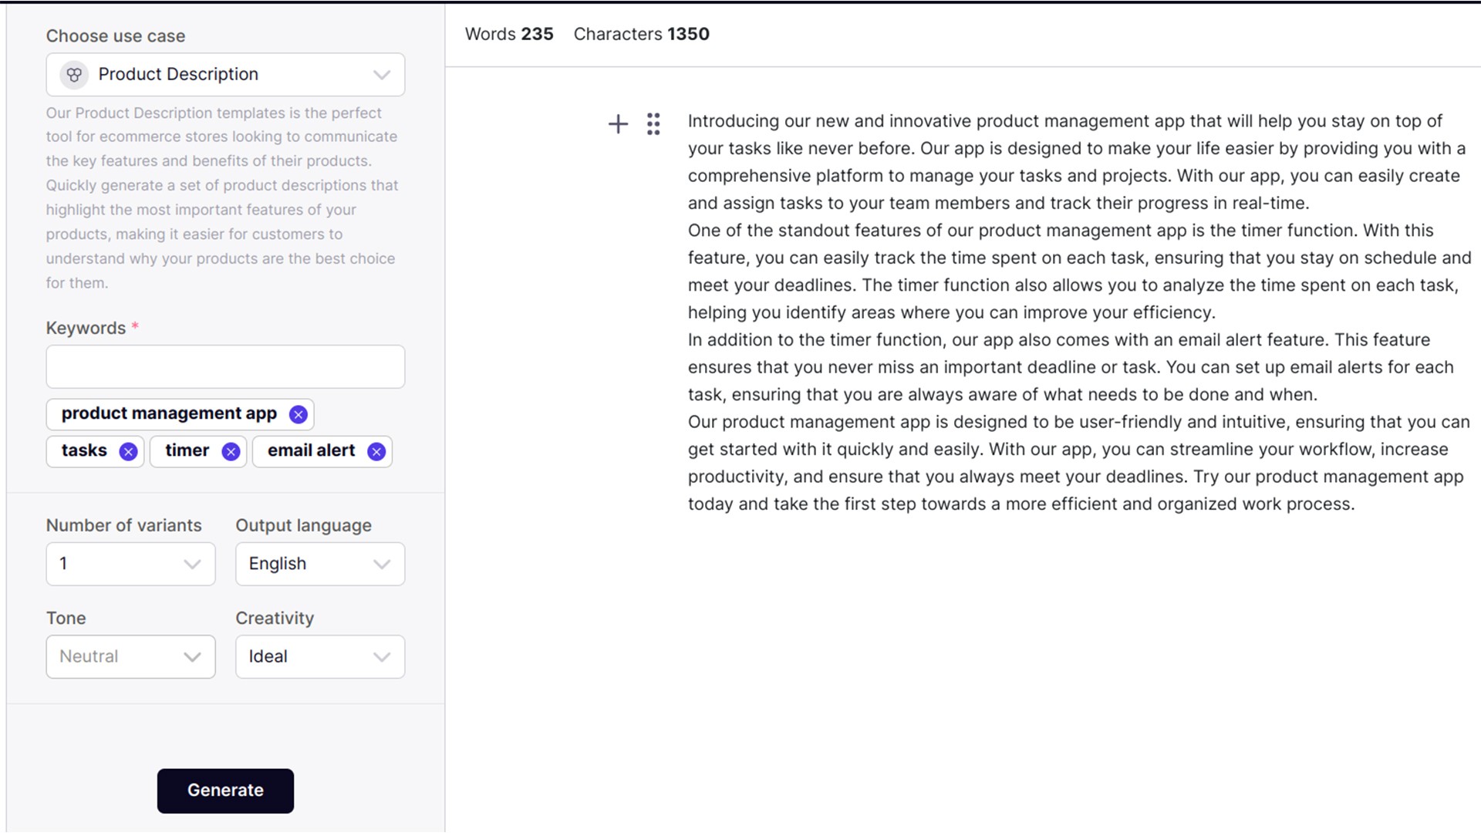Remove the 'email alert' keyword tag
The height and width of the screenshot is (833, 1481).
pyautogui.click(x=376, y=452)
